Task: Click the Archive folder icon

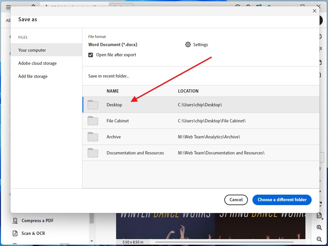Action: pos(93,137)
